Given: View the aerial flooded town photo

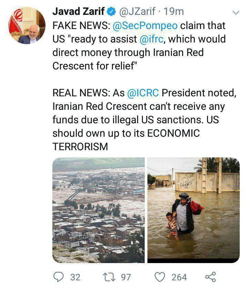Looking at the screenshot, I should (x=98, y=210).
